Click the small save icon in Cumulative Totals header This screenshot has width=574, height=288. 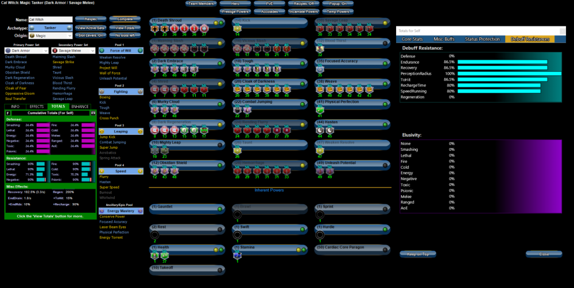[92, 113]
